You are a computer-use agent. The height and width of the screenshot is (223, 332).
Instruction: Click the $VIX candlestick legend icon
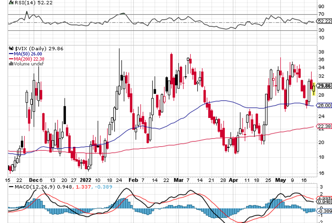[11, 48]
